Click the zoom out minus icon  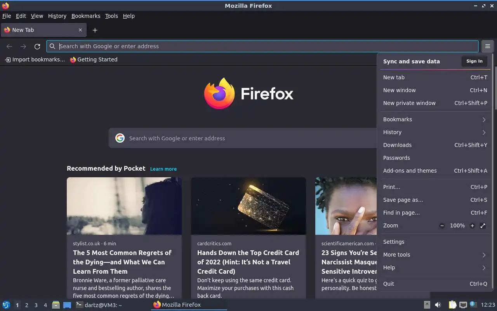(x=442, y=225)
